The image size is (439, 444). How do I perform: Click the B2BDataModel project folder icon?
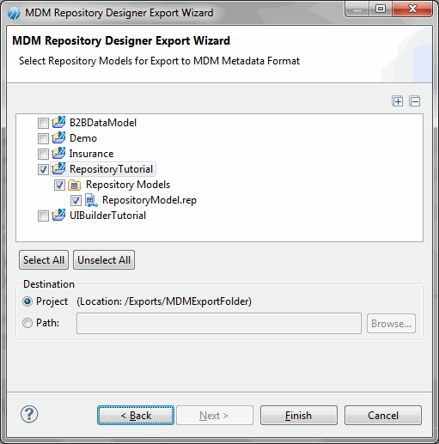click(58, 123)
